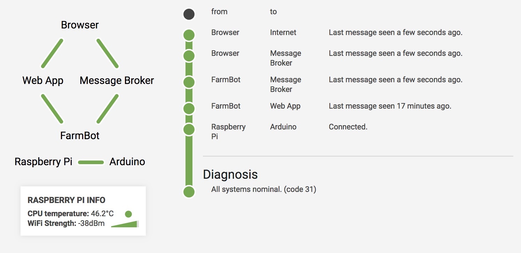Click the Raspberry Pi-Arduino connection status dot
Viewport: 521px width, 253px height.
(189, 129)
